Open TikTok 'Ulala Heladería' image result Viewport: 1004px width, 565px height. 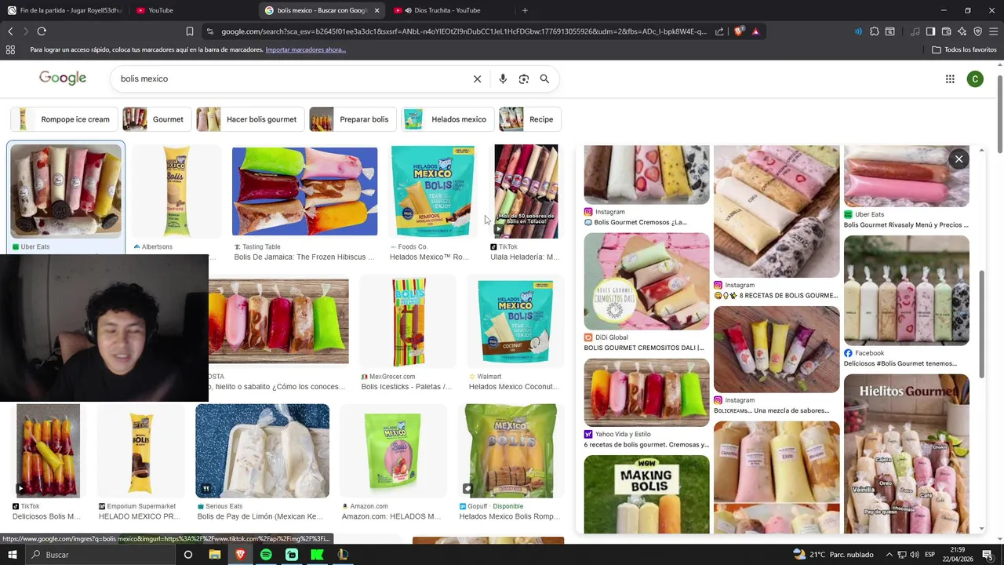(526, 191)
